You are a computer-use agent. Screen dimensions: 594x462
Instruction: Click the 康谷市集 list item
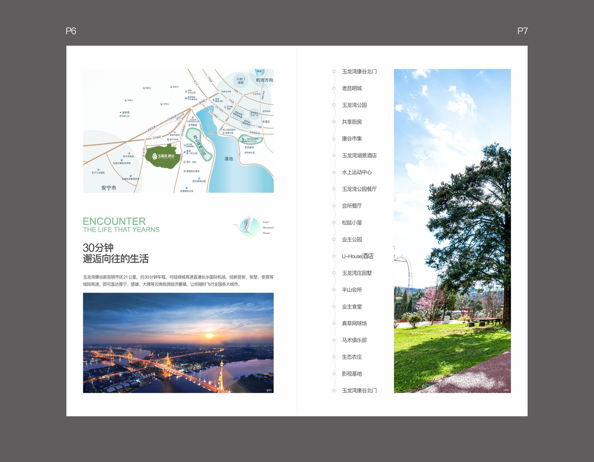[352, 139]
